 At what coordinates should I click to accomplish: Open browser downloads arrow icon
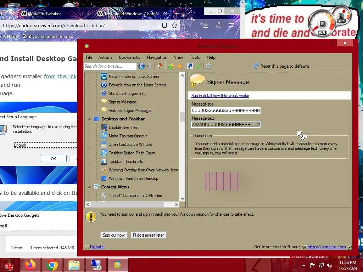click(206, 25)
